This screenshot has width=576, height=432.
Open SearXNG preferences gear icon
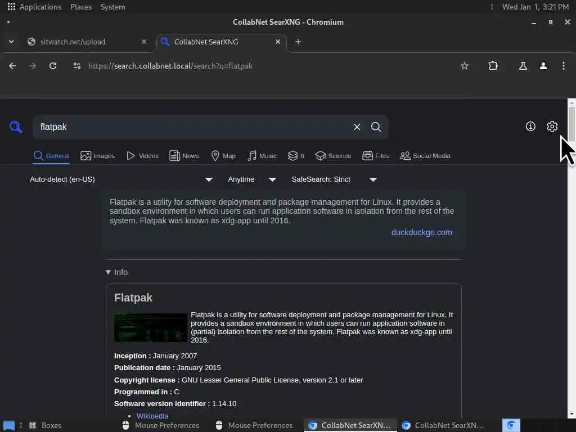point(552,127)
